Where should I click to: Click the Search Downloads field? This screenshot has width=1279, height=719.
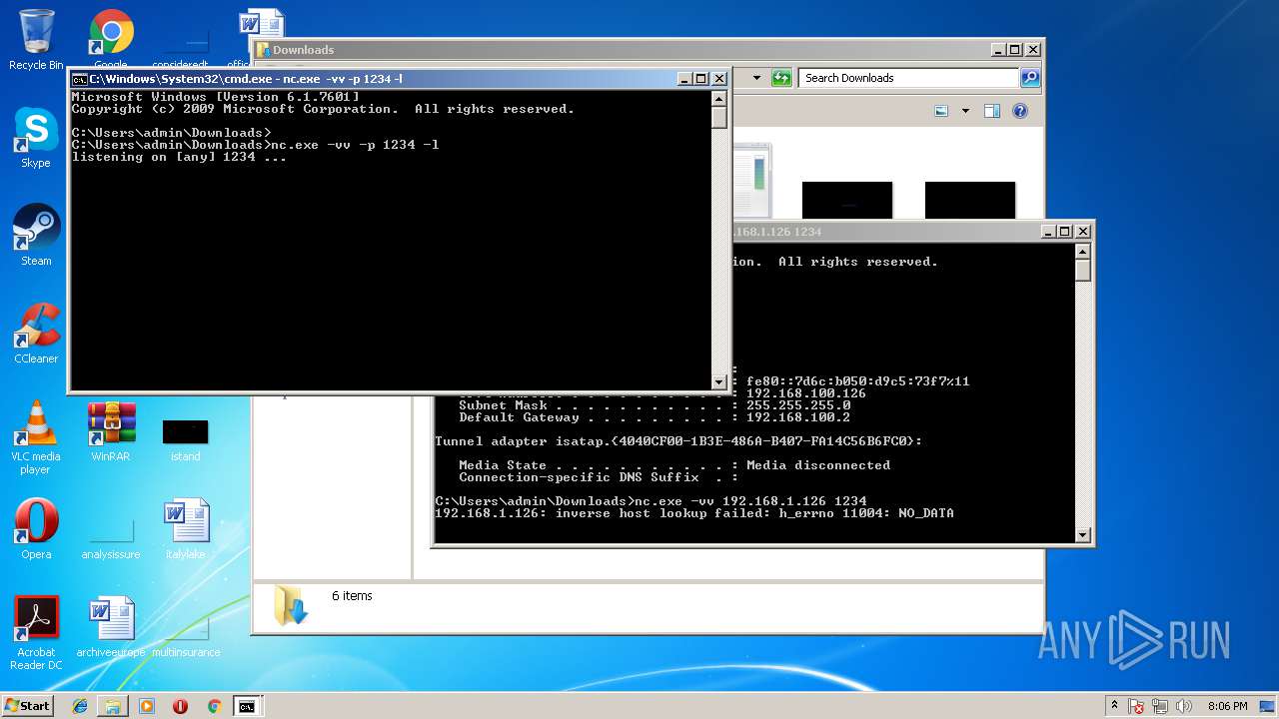(908, 78)
